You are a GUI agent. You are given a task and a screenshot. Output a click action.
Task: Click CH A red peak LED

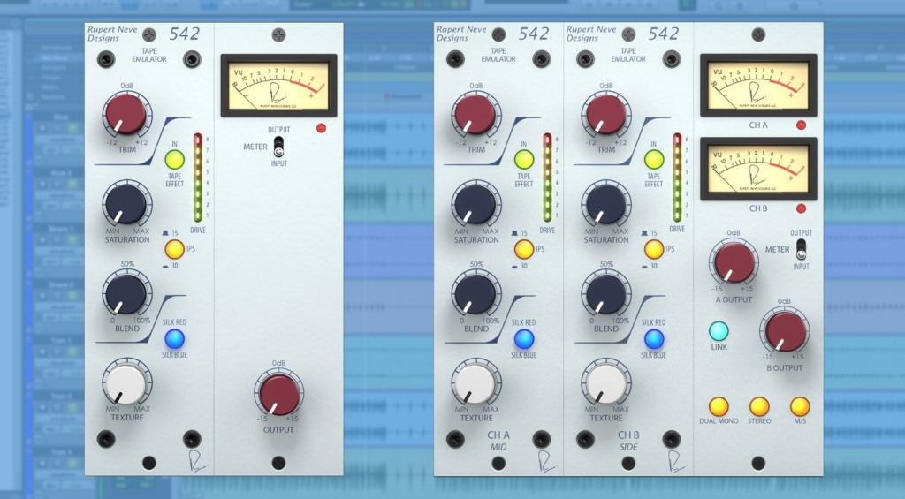pos(801,125)
